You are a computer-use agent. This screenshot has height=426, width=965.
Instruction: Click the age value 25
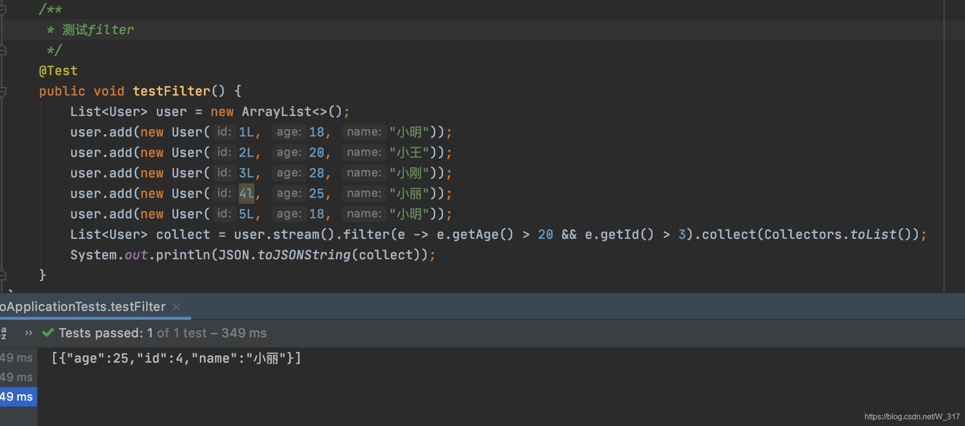coord(316,194)
